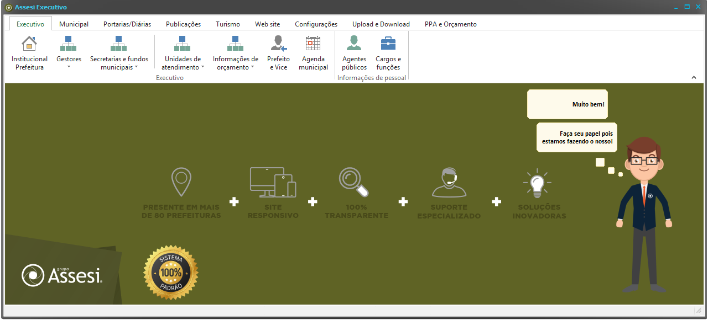This screenshot has width=708, height=320.
Task: Open Institucional Prefeitura house icon
Action: pos(29,44)
